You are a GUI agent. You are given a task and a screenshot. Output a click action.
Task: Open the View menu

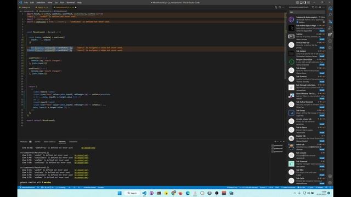coord(50,3)
